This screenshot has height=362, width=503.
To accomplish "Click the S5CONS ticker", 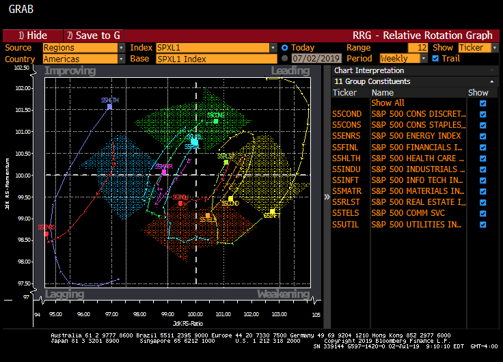I will [346, 125].
